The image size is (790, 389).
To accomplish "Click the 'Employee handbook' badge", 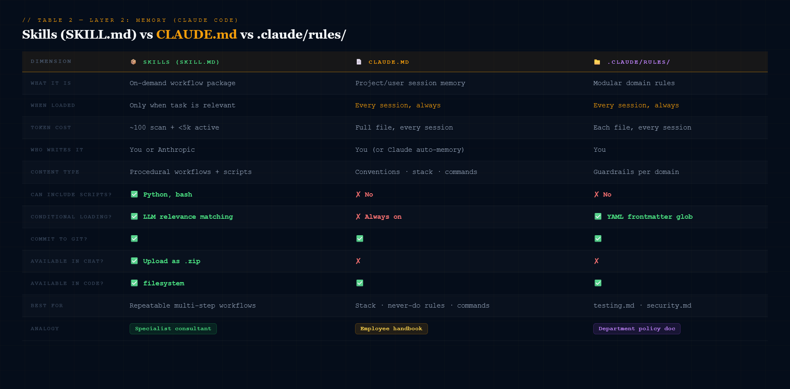I will point(391,329).
